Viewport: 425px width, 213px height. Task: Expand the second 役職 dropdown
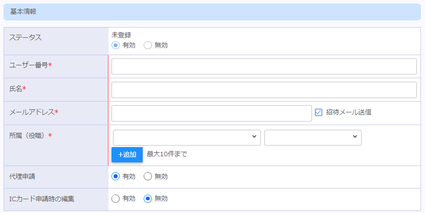(312, 137)
